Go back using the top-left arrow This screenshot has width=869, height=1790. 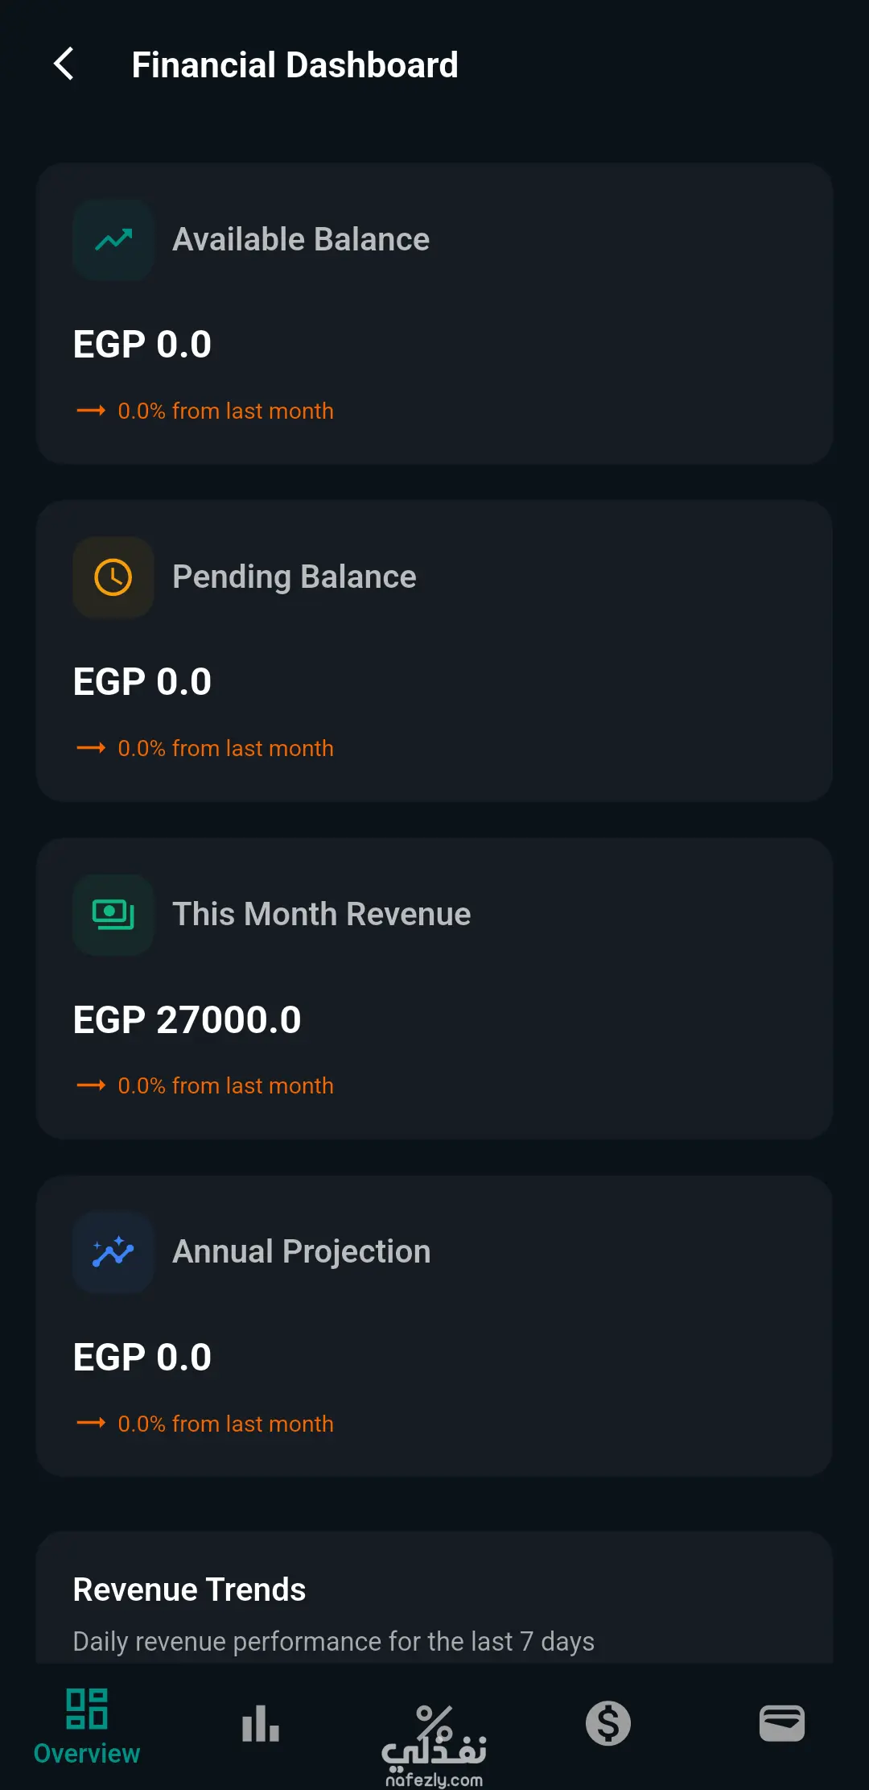coord(64,64)
